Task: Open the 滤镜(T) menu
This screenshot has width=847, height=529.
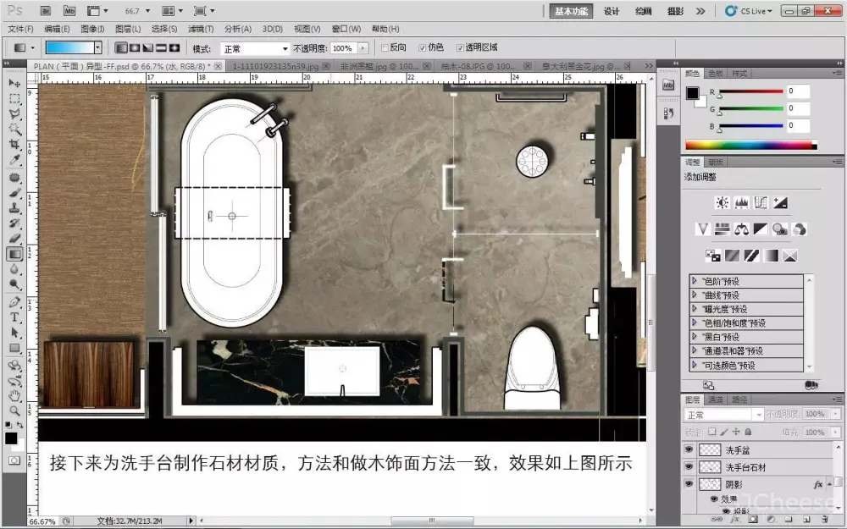Action: click(201, 29)
